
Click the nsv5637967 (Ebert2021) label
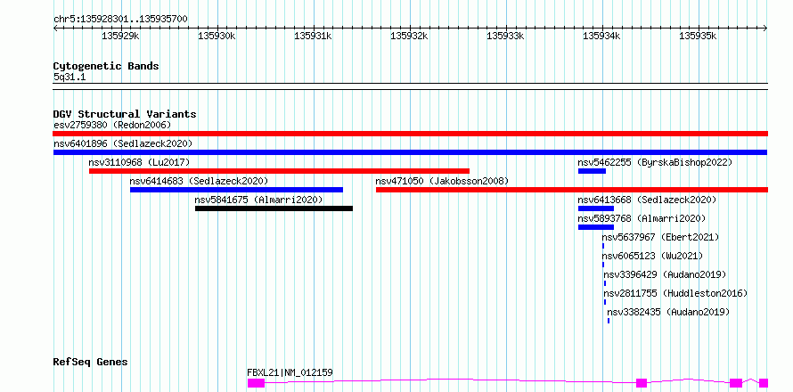point(660,237)
